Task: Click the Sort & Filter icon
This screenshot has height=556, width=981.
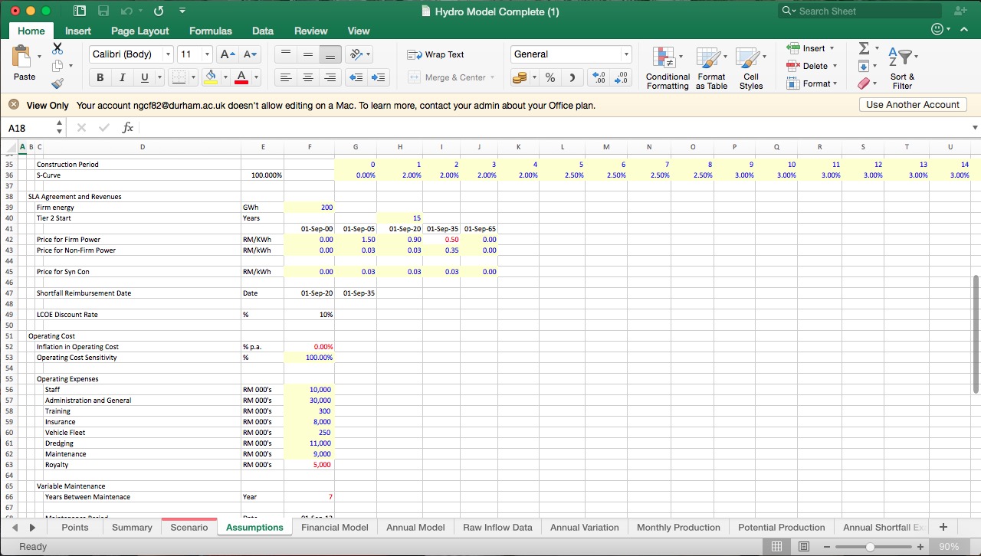Action: point(902,67)
